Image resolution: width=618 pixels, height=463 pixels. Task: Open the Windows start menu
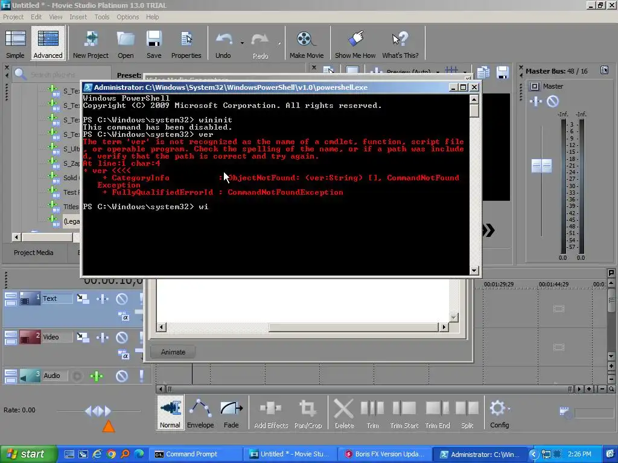coord(28,455)
